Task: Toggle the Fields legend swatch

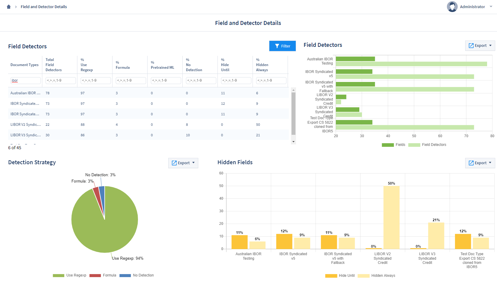Action: coord(388,145)
